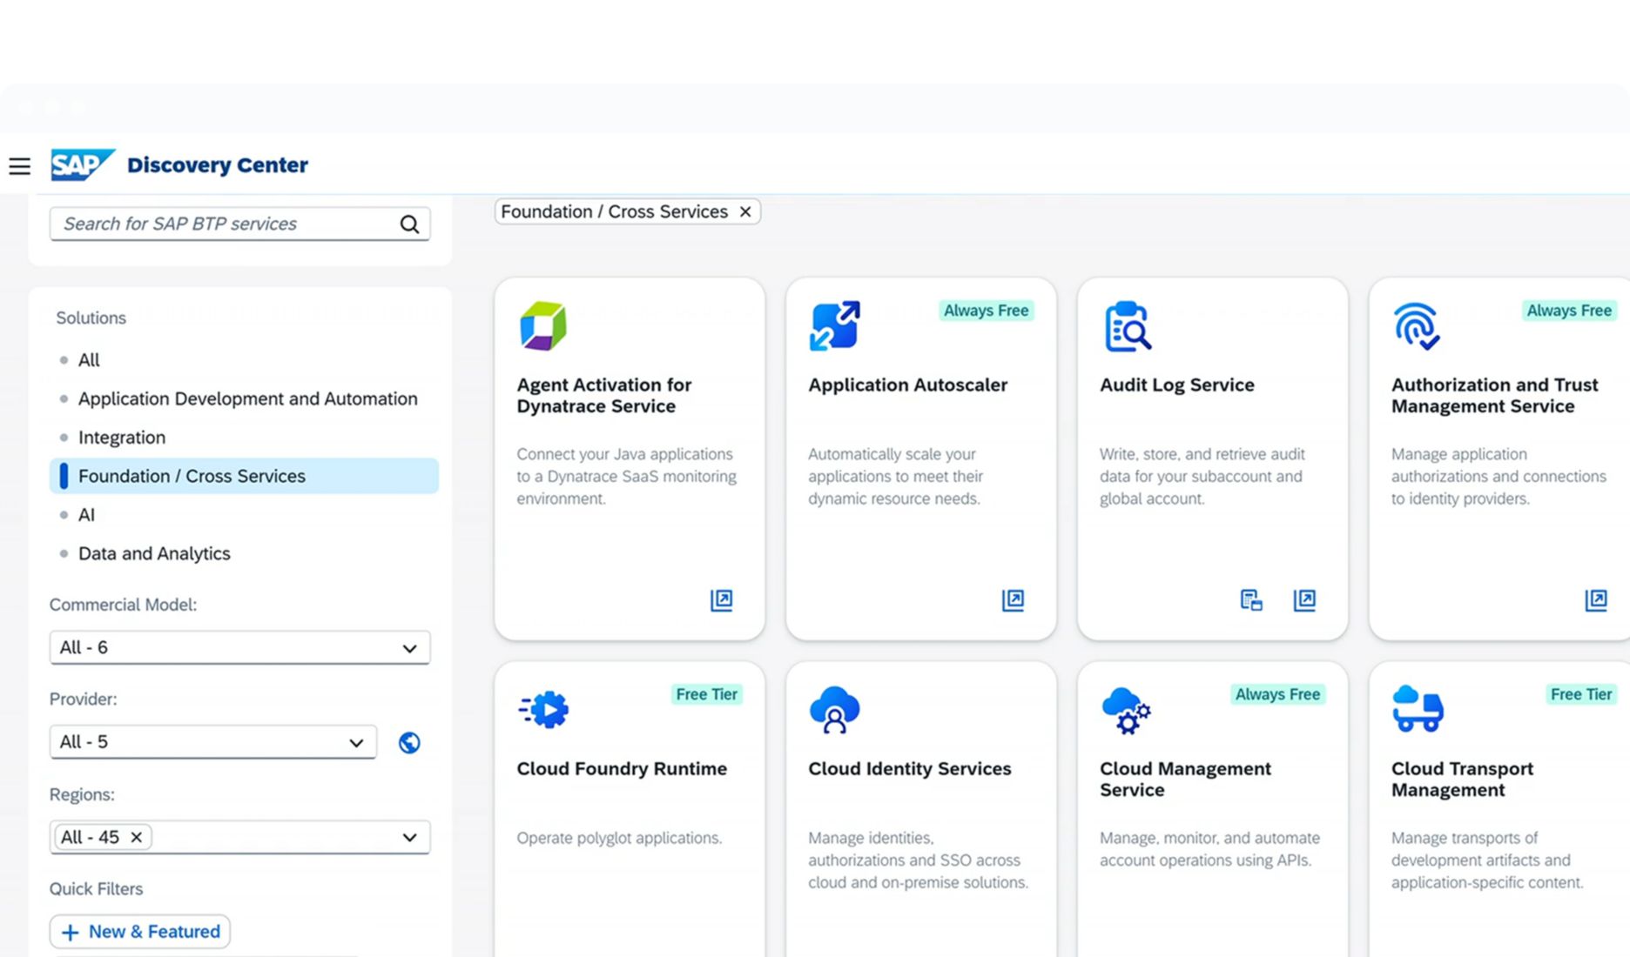Clear the All - 45 regions token
This screenshot has height=957, width=1630.
click(136, 837)
